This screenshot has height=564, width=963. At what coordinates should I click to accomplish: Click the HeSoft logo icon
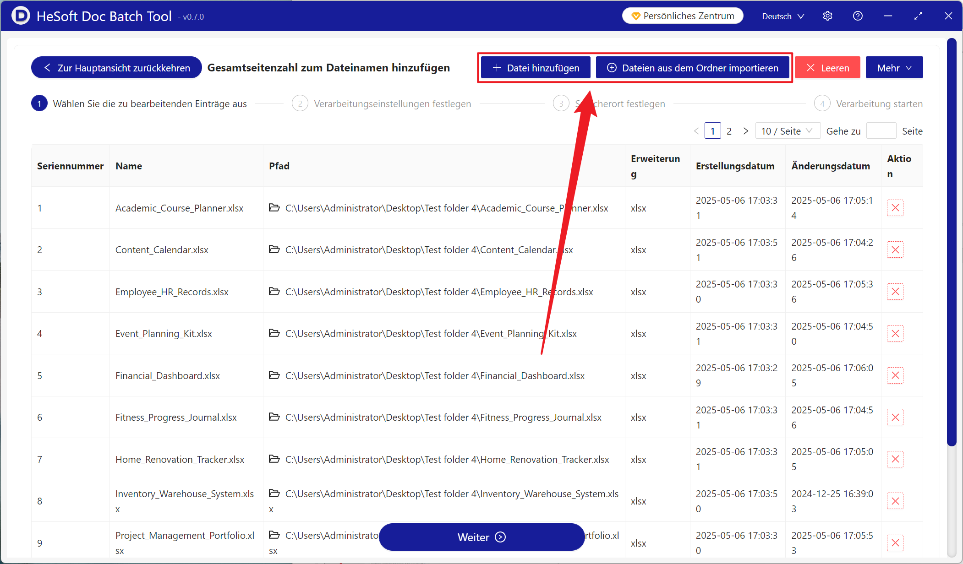coord(20,16)
